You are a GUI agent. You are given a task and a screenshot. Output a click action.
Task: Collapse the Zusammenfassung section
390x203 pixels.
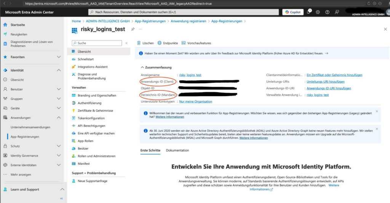point(142,67)
